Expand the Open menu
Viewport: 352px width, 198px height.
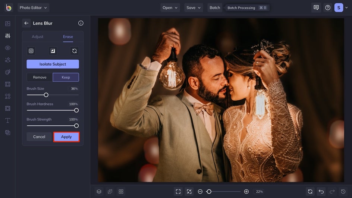pyautogui.click(x=170, y=7)
